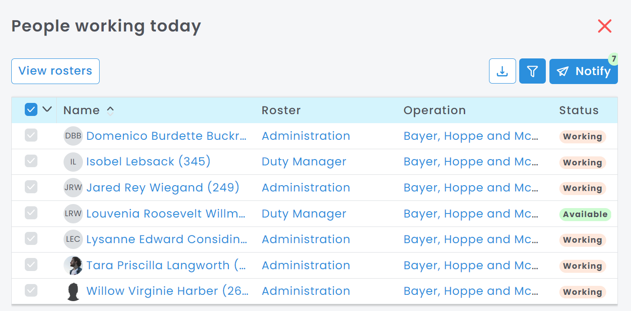The image size is (631, 311).
Task: Click the download export icon button
Action: point(502,71)
